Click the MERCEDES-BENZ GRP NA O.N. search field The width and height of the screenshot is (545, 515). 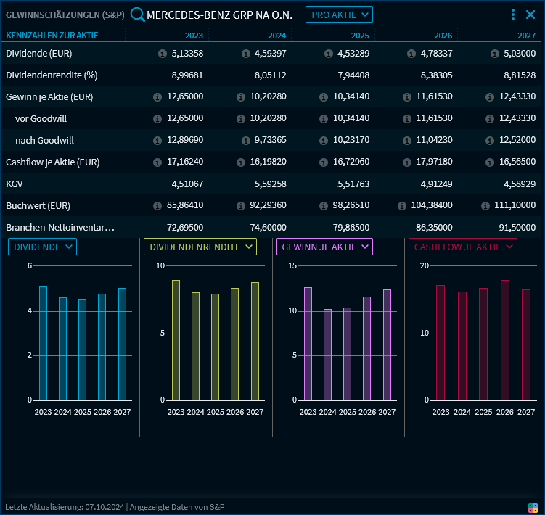[219, 15]
